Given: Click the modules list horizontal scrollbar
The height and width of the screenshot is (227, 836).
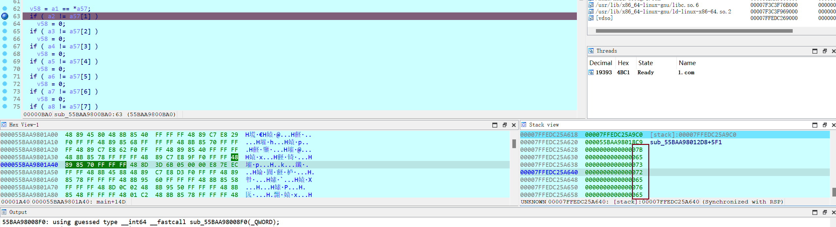Looking at the screenshot, I should pos(694,31).
